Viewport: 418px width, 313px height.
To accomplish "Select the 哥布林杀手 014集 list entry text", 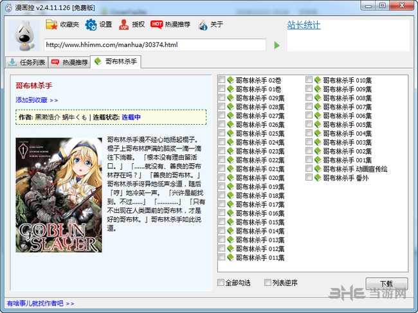I will pyautogui.click(x=260, y=231).
